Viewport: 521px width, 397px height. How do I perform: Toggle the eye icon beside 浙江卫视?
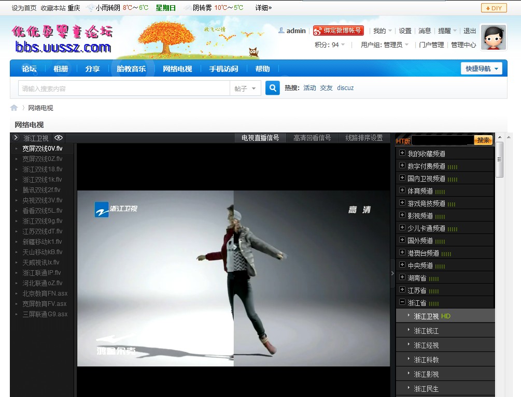59,138
